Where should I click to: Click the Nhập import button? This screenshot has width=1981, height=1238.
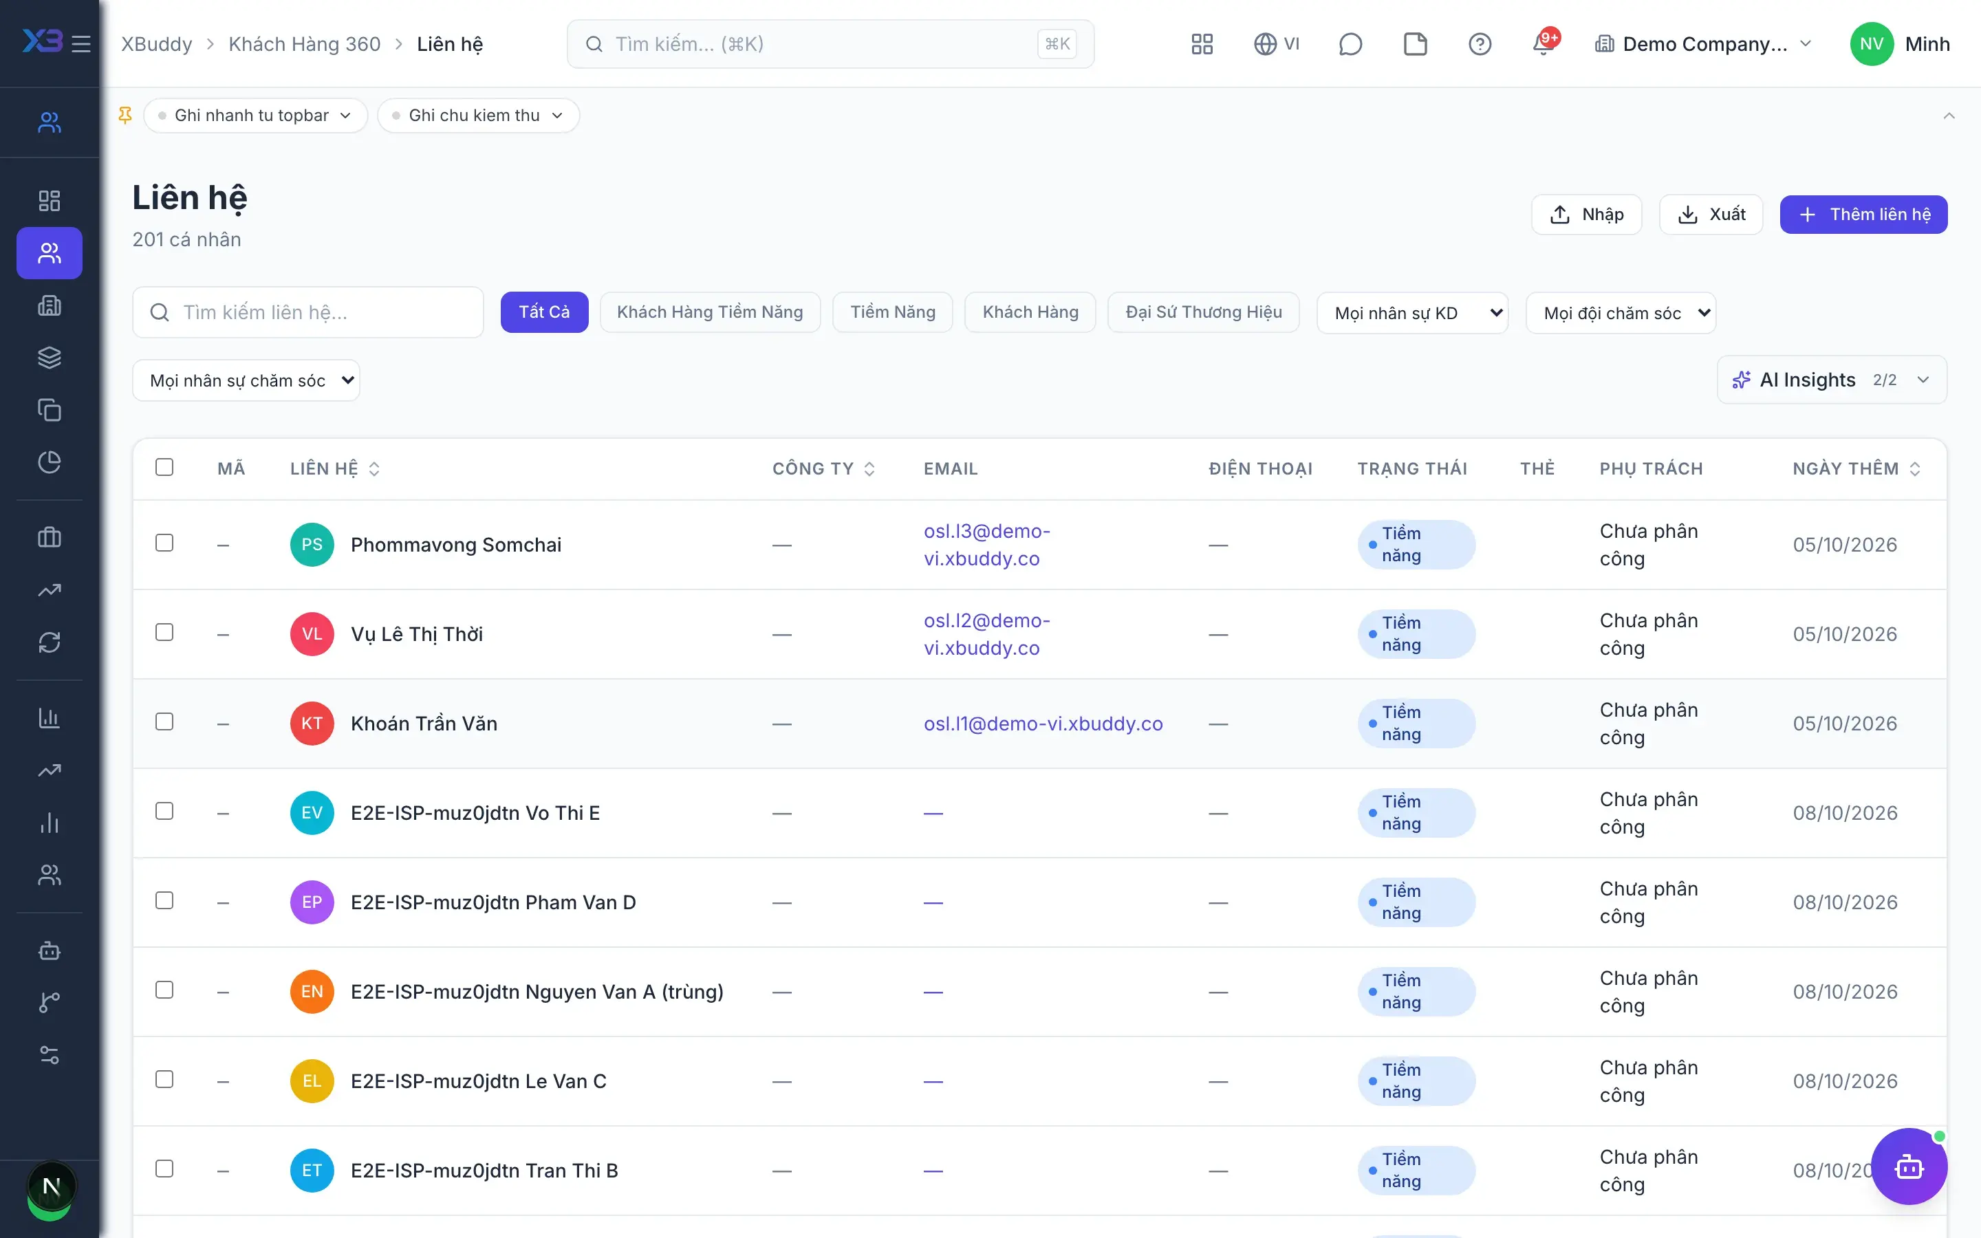click(x=1586, y=215)
